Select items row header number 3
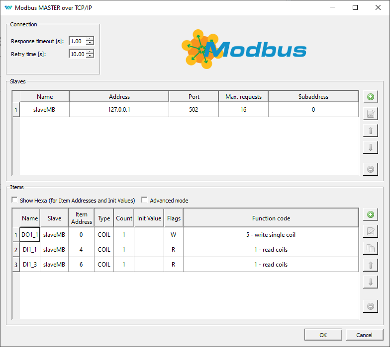Screen dimensions: 390x347 click(16, 265)
